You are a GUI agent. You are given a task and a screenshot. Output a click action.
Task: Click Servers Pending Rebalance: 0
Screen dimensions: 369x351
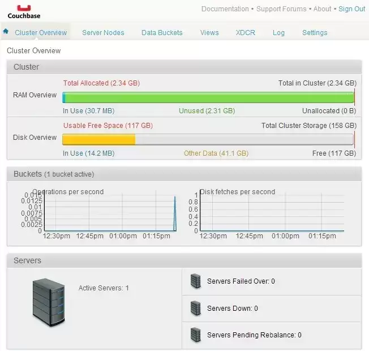click(x=254, y=335)
